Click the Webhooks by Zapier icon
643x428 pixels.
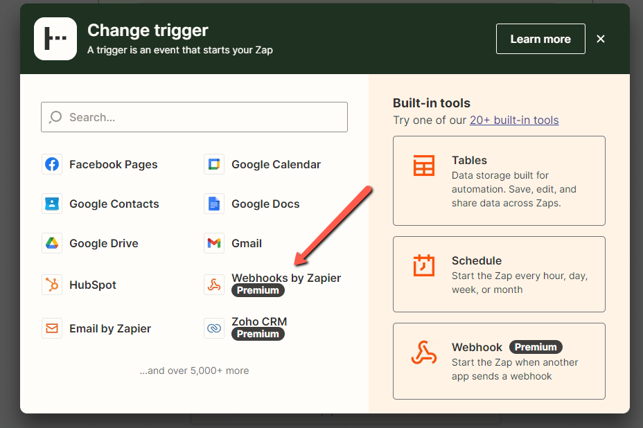click(214, 285)
